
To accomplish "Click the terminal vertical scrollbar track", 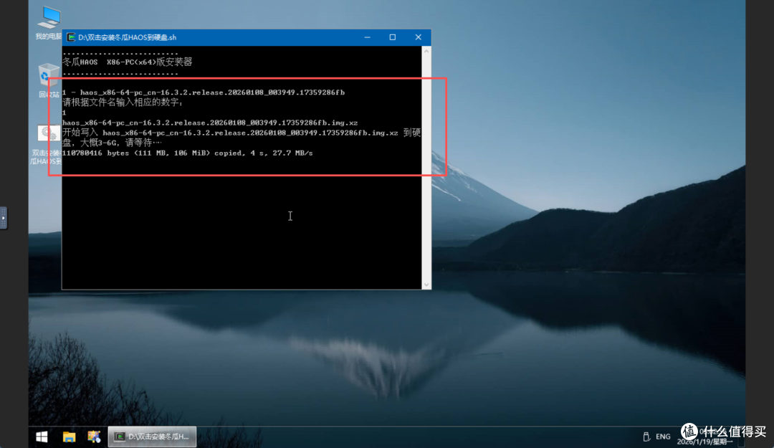I will (426, 168).
